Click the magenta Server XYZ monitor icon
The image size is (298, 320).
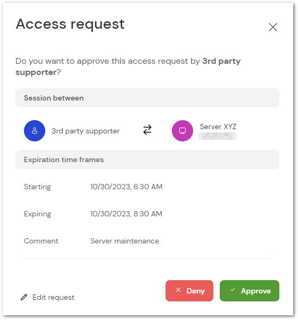183,131
